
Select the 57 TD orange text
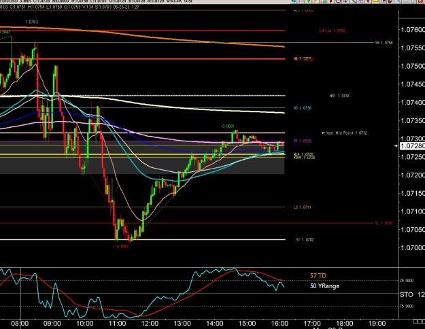point(318,275)
